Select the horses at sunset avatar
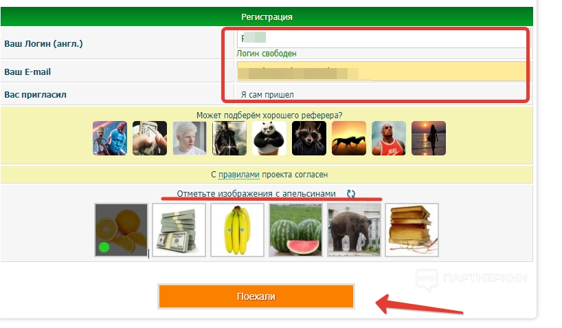This screenshot has width=562, height=328. pos(349,138)
